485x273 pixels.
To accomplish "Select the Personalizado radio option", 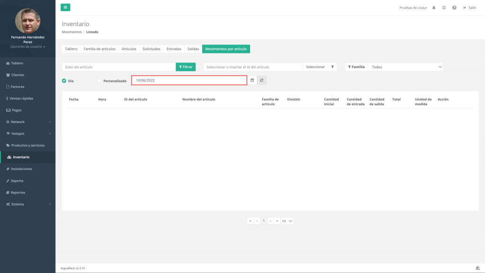I will (99, 80).
